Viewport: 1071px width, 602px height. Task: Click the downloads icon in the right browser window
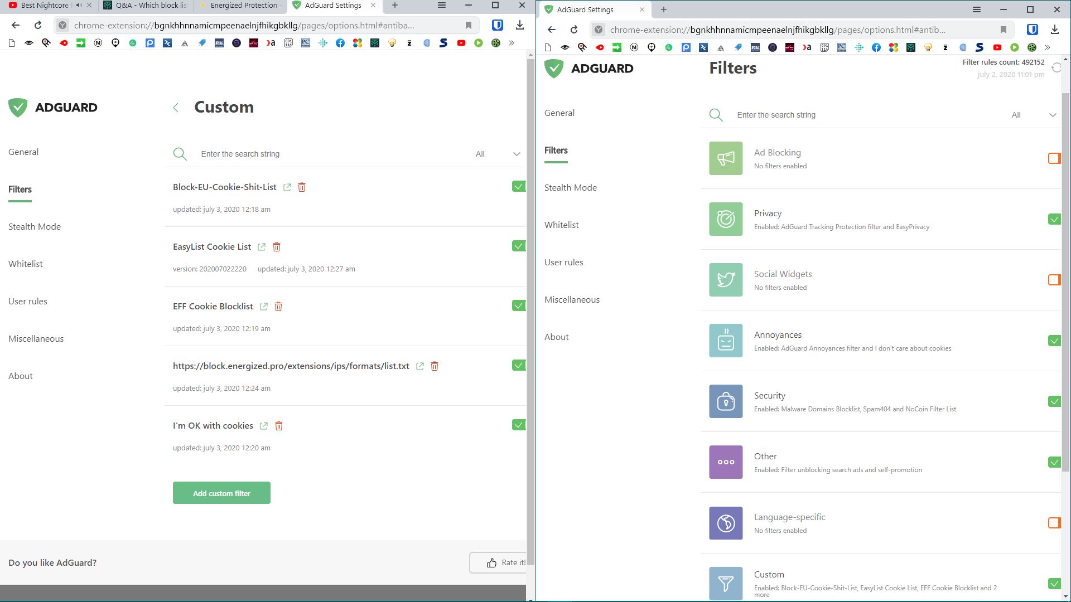pyautogui.click(x=1054, y=30)
